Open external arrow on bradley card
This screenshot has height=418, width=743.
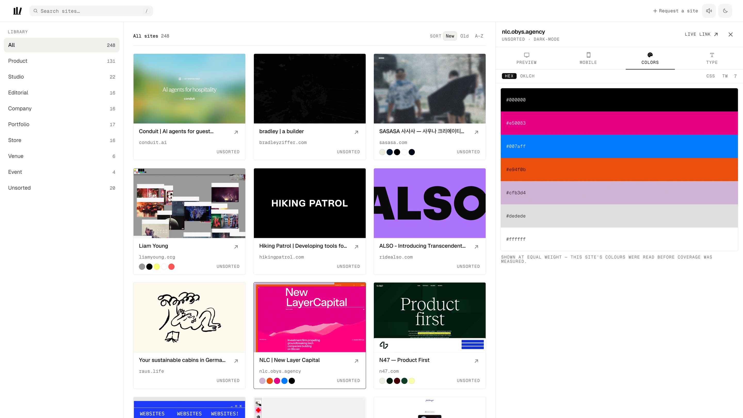pos(356,132)
